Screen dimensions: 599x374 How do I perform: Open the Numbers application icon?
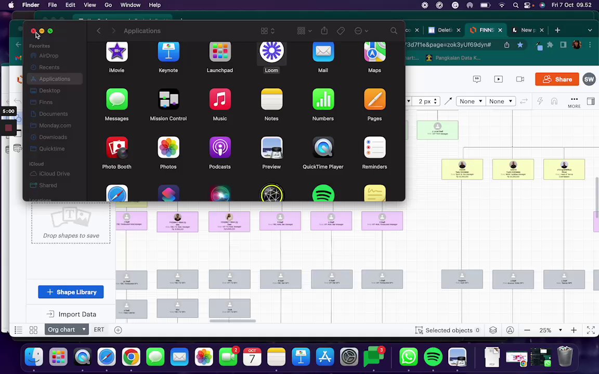point(323,99)
